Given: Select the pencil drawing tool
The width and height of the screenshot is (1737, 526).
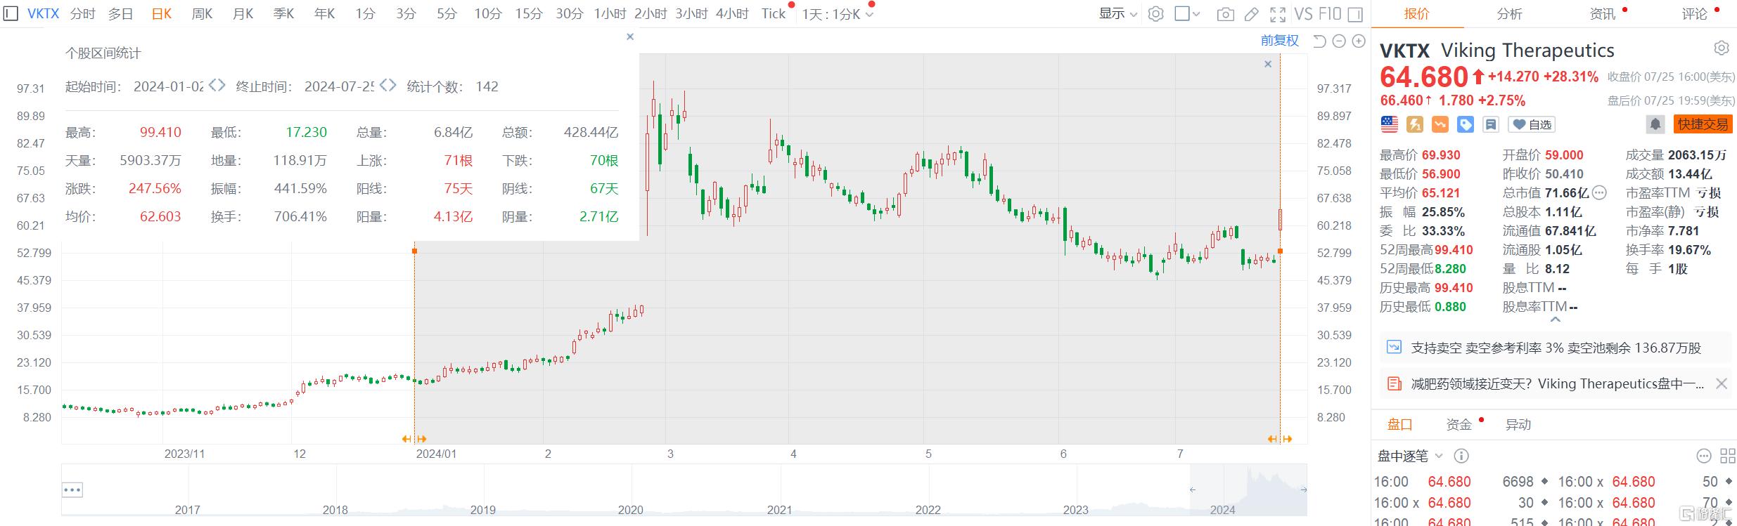Looking at the screenshot, I should pos(1252,14).
